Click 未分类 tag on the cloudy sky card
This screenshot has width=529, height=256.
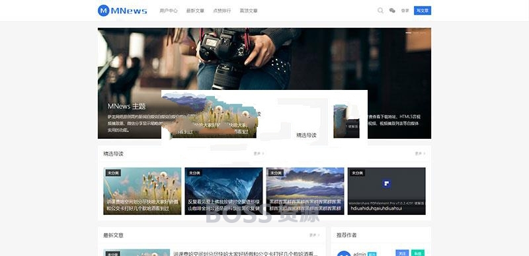(x=276, y=173)
